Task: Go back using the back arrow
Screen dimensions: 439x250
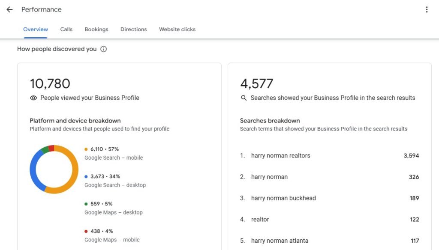Action: click(x=9, y=9)
